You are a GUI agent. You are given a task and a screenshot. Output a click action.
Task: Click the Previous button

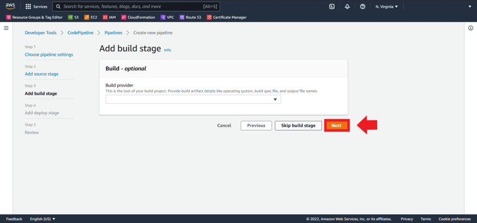[x=256, y=126]
